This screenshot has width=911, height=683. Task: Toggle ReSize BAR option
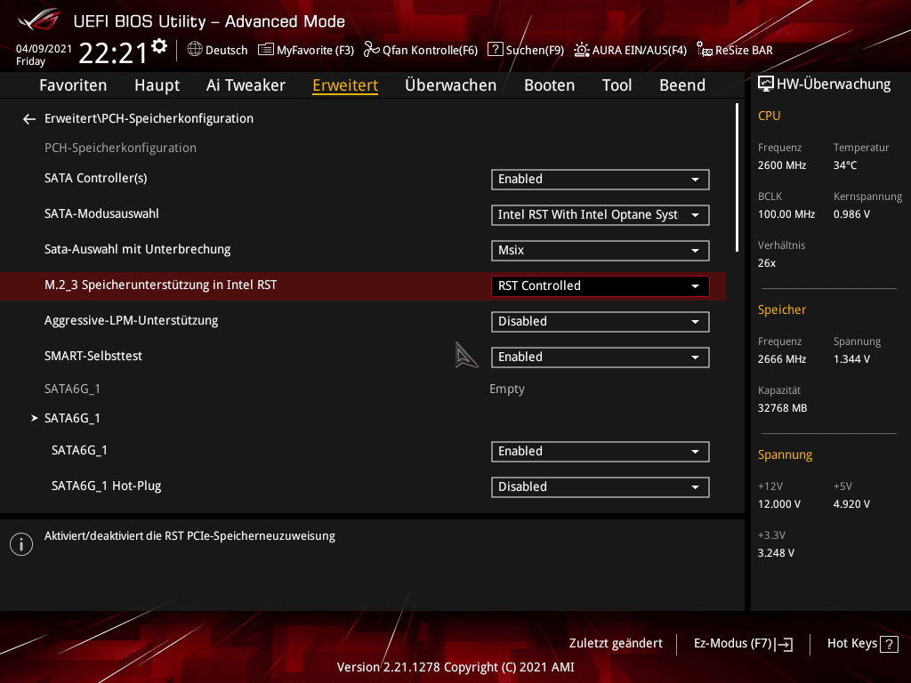coord(734,50)
